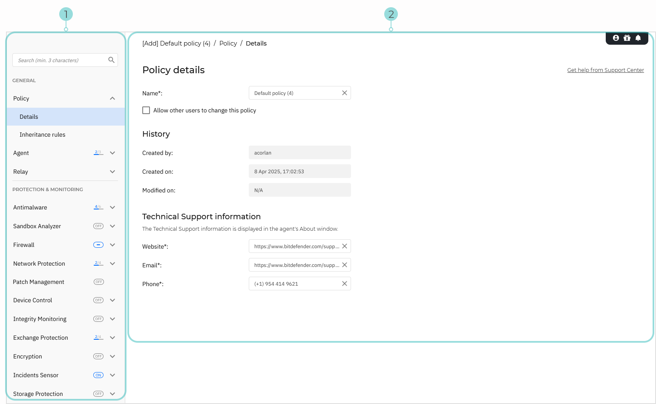Expand the Network Protection section
656x404 pixels.
click(112, 264)
